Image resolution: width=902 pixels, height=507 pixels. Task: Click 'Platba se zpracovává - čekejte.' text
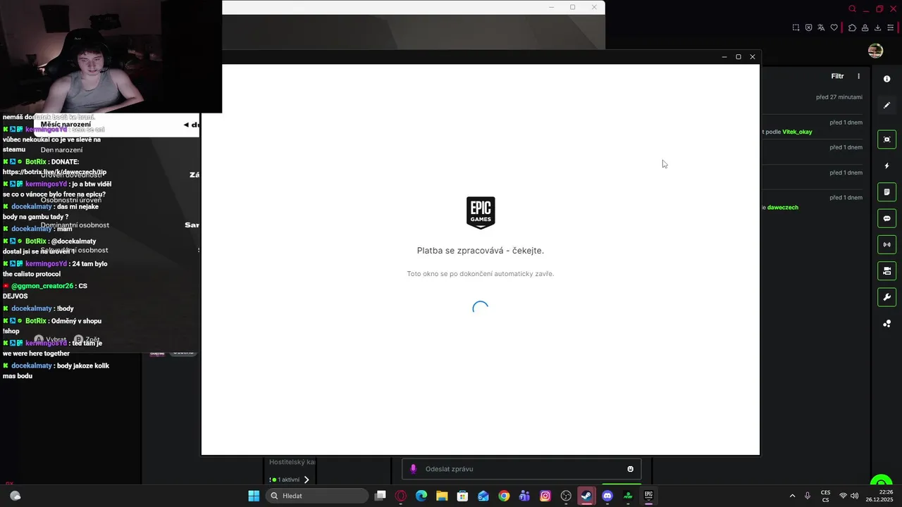(x=481, y=251)
